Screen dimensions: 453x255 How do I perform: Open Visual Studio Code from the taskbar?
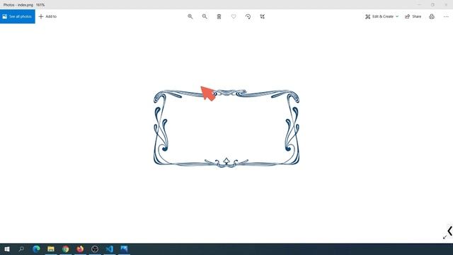tap(110, 249)
